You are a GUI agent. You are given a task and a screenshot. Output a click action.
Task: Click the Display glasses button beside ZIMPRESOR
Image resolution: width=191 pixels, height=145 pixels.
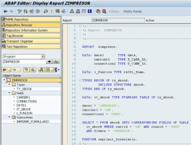[x=56, y=62]
